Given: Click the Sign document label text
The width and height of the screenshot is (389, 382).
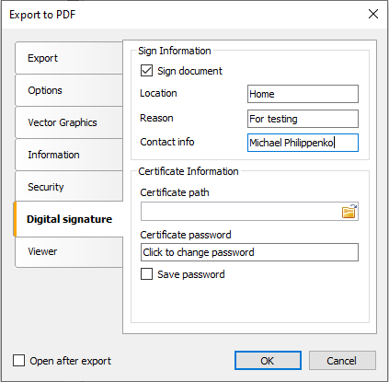Looking at the screenshot, I should point(189,71).
